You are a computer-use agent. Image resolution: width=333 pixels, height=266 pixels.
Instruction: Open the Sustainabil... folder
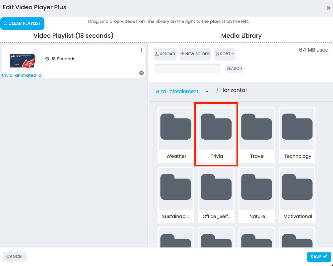(176, 195)
